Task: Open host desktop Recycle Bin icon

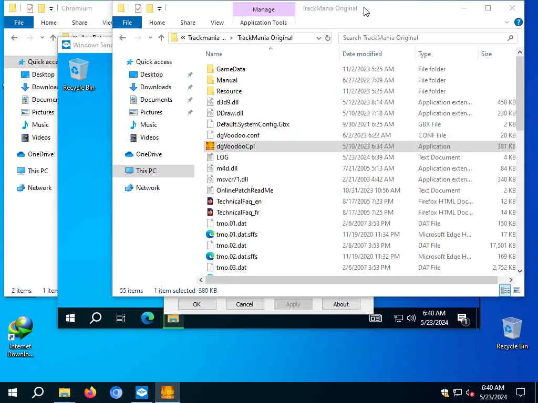Action: [512, 333]
